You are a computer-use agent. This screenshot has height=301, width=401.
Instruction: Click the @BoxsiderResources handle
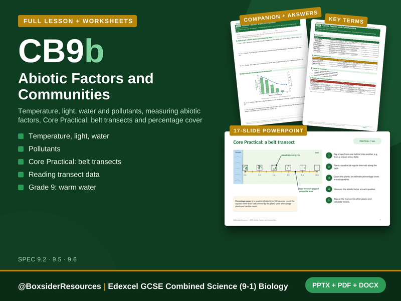(59, 286)
